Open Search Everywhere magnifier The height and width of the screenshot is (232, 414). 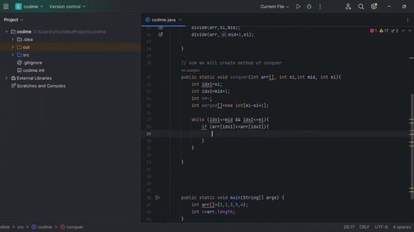tap(361, 6)
